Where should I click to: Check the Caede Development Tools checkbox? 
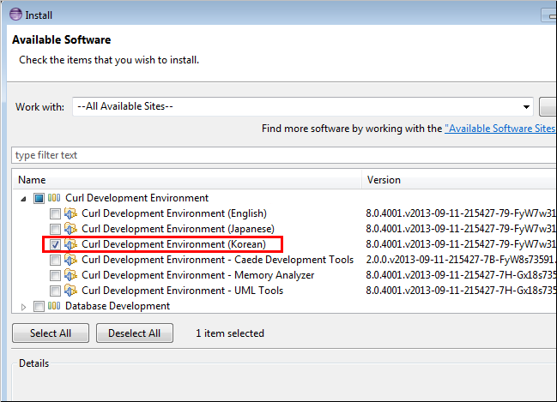point(55,260)
